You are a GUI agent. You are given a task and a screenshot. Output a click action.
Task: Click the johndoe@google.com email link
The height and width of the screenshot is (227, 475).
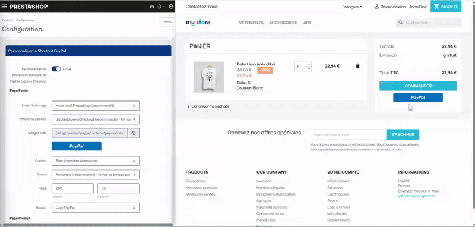(x=417, y=196)
